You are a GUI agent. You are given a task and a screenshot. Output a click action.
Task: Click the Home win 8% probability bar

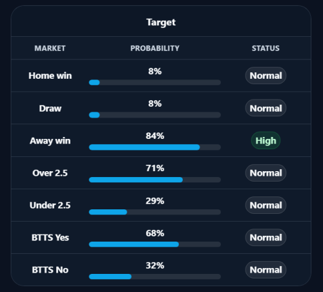pyautogui.click(x=155, y=83)
